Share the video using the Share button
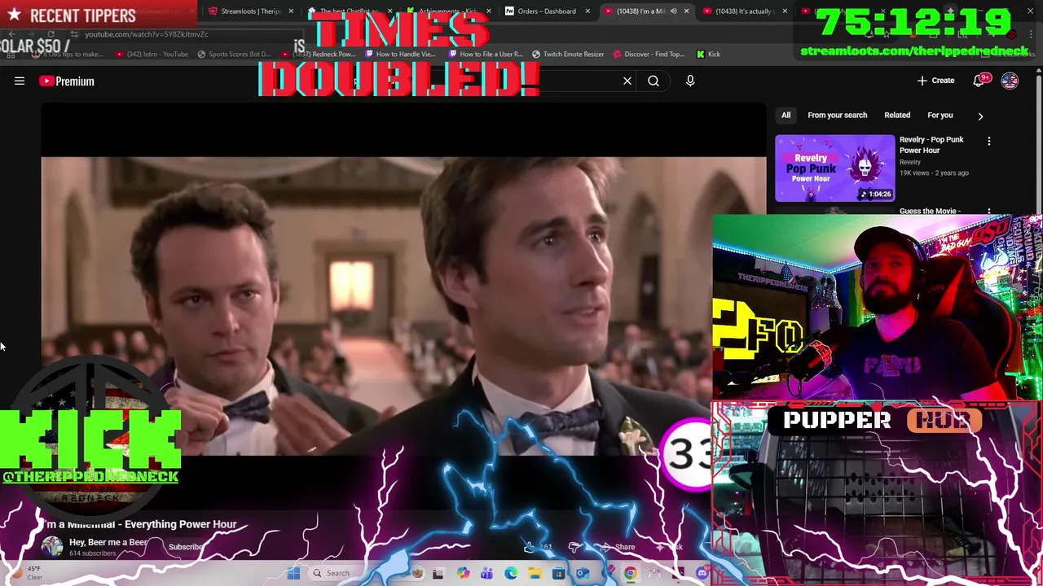1043x586 pixels. 619,547
